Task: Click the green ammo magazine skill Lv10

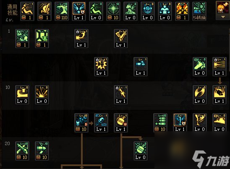Action: point(160,123)
